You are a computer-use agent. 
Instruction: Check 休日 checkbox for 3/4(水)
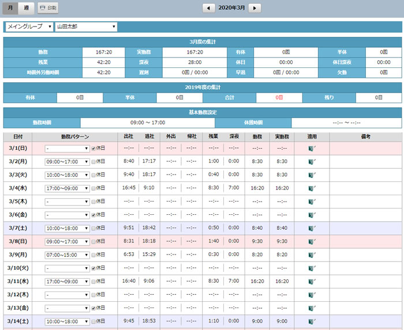(93, 188)
